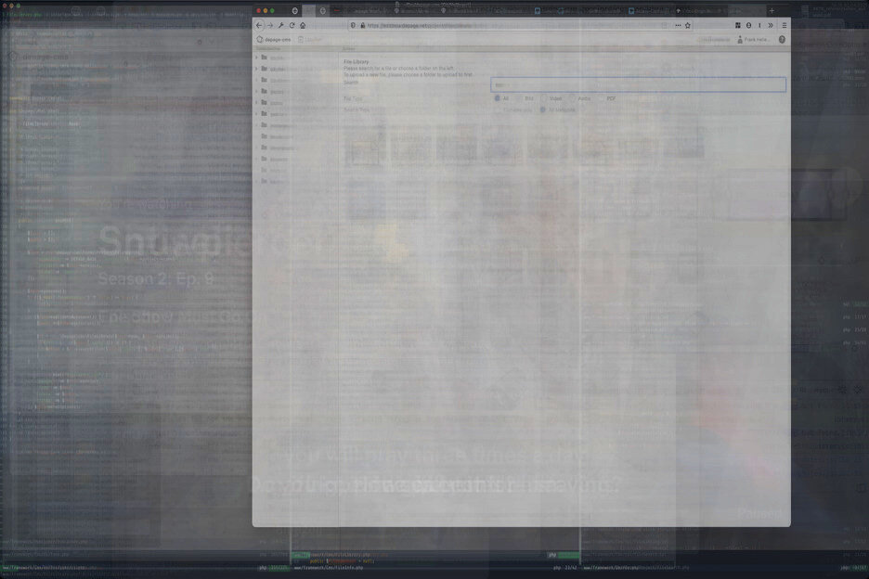Select the Video file type option

(551, 98)
